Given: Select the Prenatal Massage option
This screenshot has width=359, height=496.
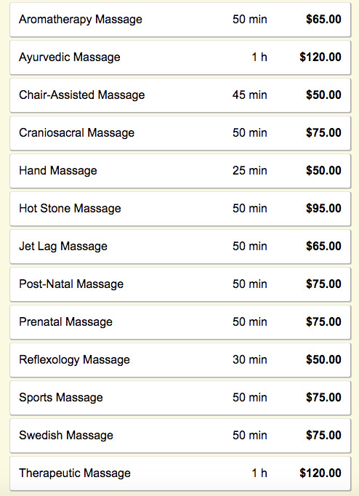Looking at the screenshot, I should tap(180, 321).
